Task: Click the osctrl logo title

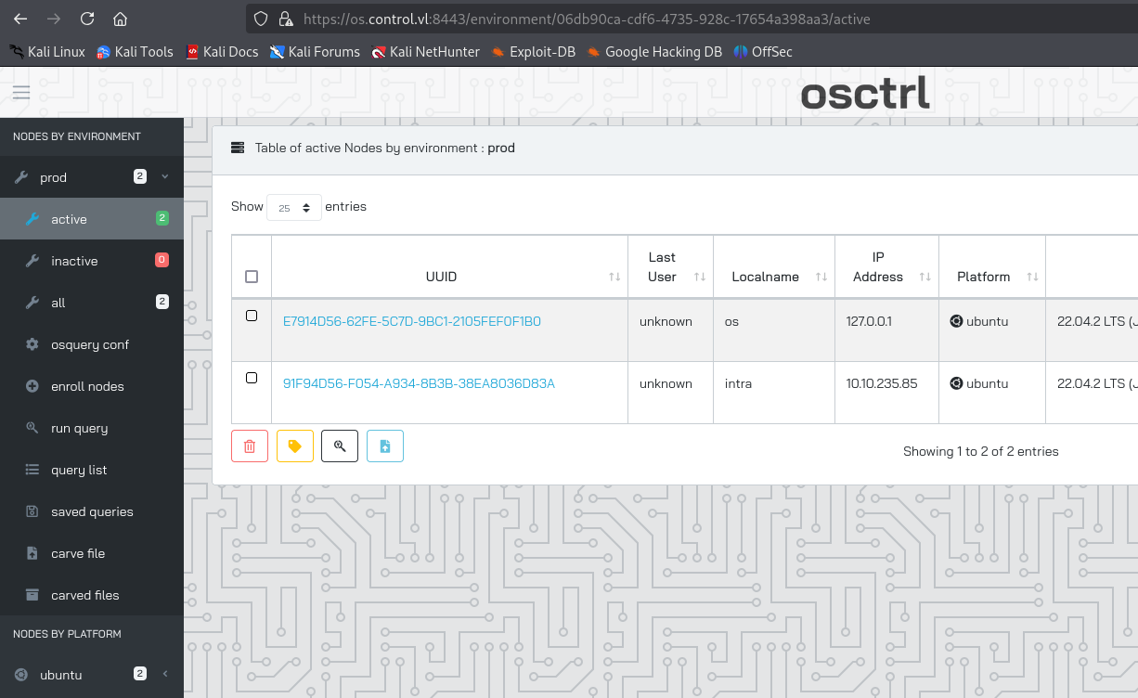Action: pyautogui.click(x=865, y=93)
